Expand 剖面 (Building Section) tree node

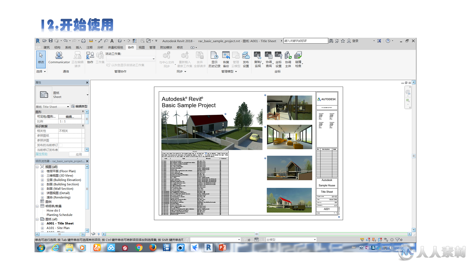(43, 184)
